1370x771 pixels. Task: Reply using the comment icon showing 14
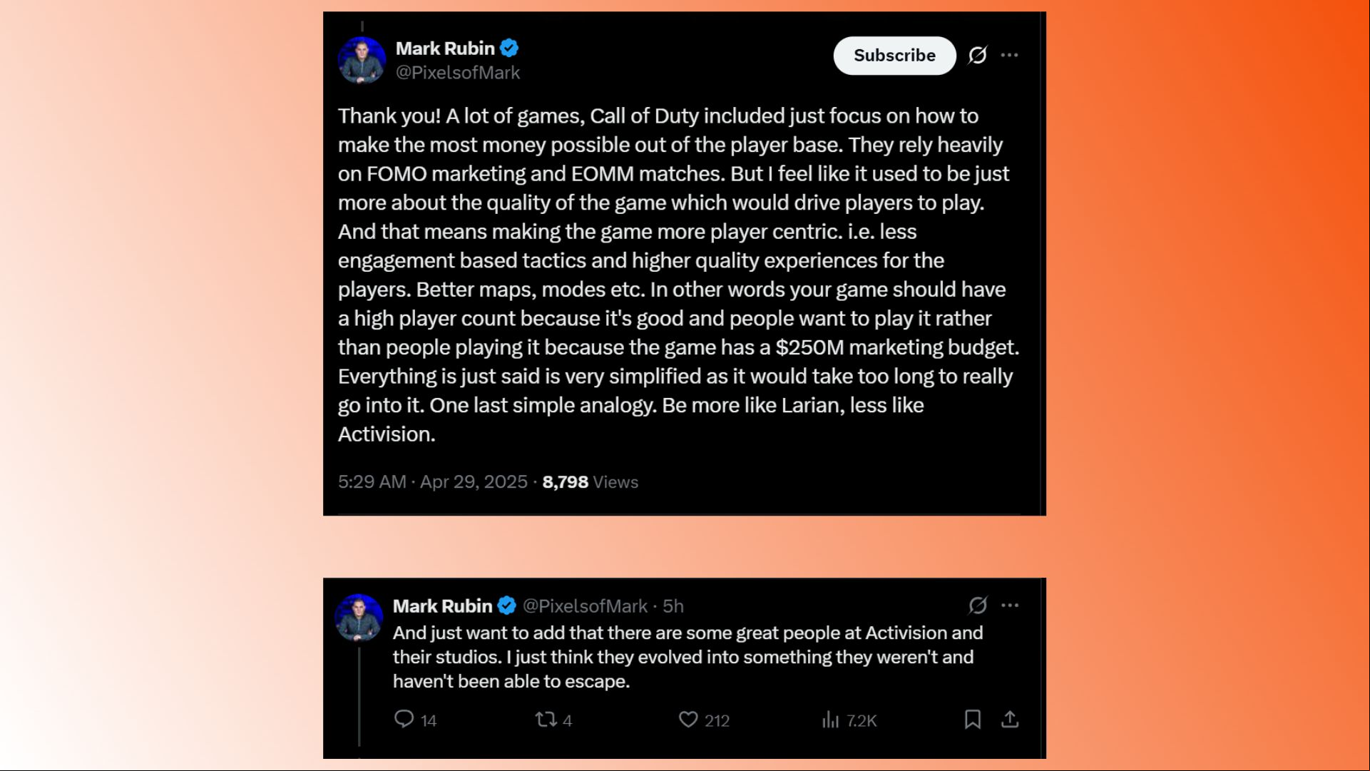pos(415,720)
